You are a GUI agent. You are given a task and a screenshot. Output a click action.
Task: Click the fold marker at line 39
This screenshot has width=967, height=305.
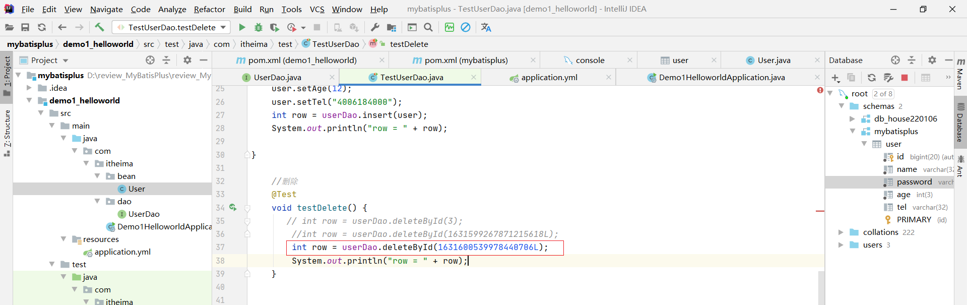[247, 274]
